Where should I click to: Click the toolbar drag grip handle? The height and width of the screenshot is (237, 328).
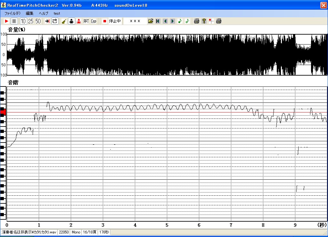[2, 21]
